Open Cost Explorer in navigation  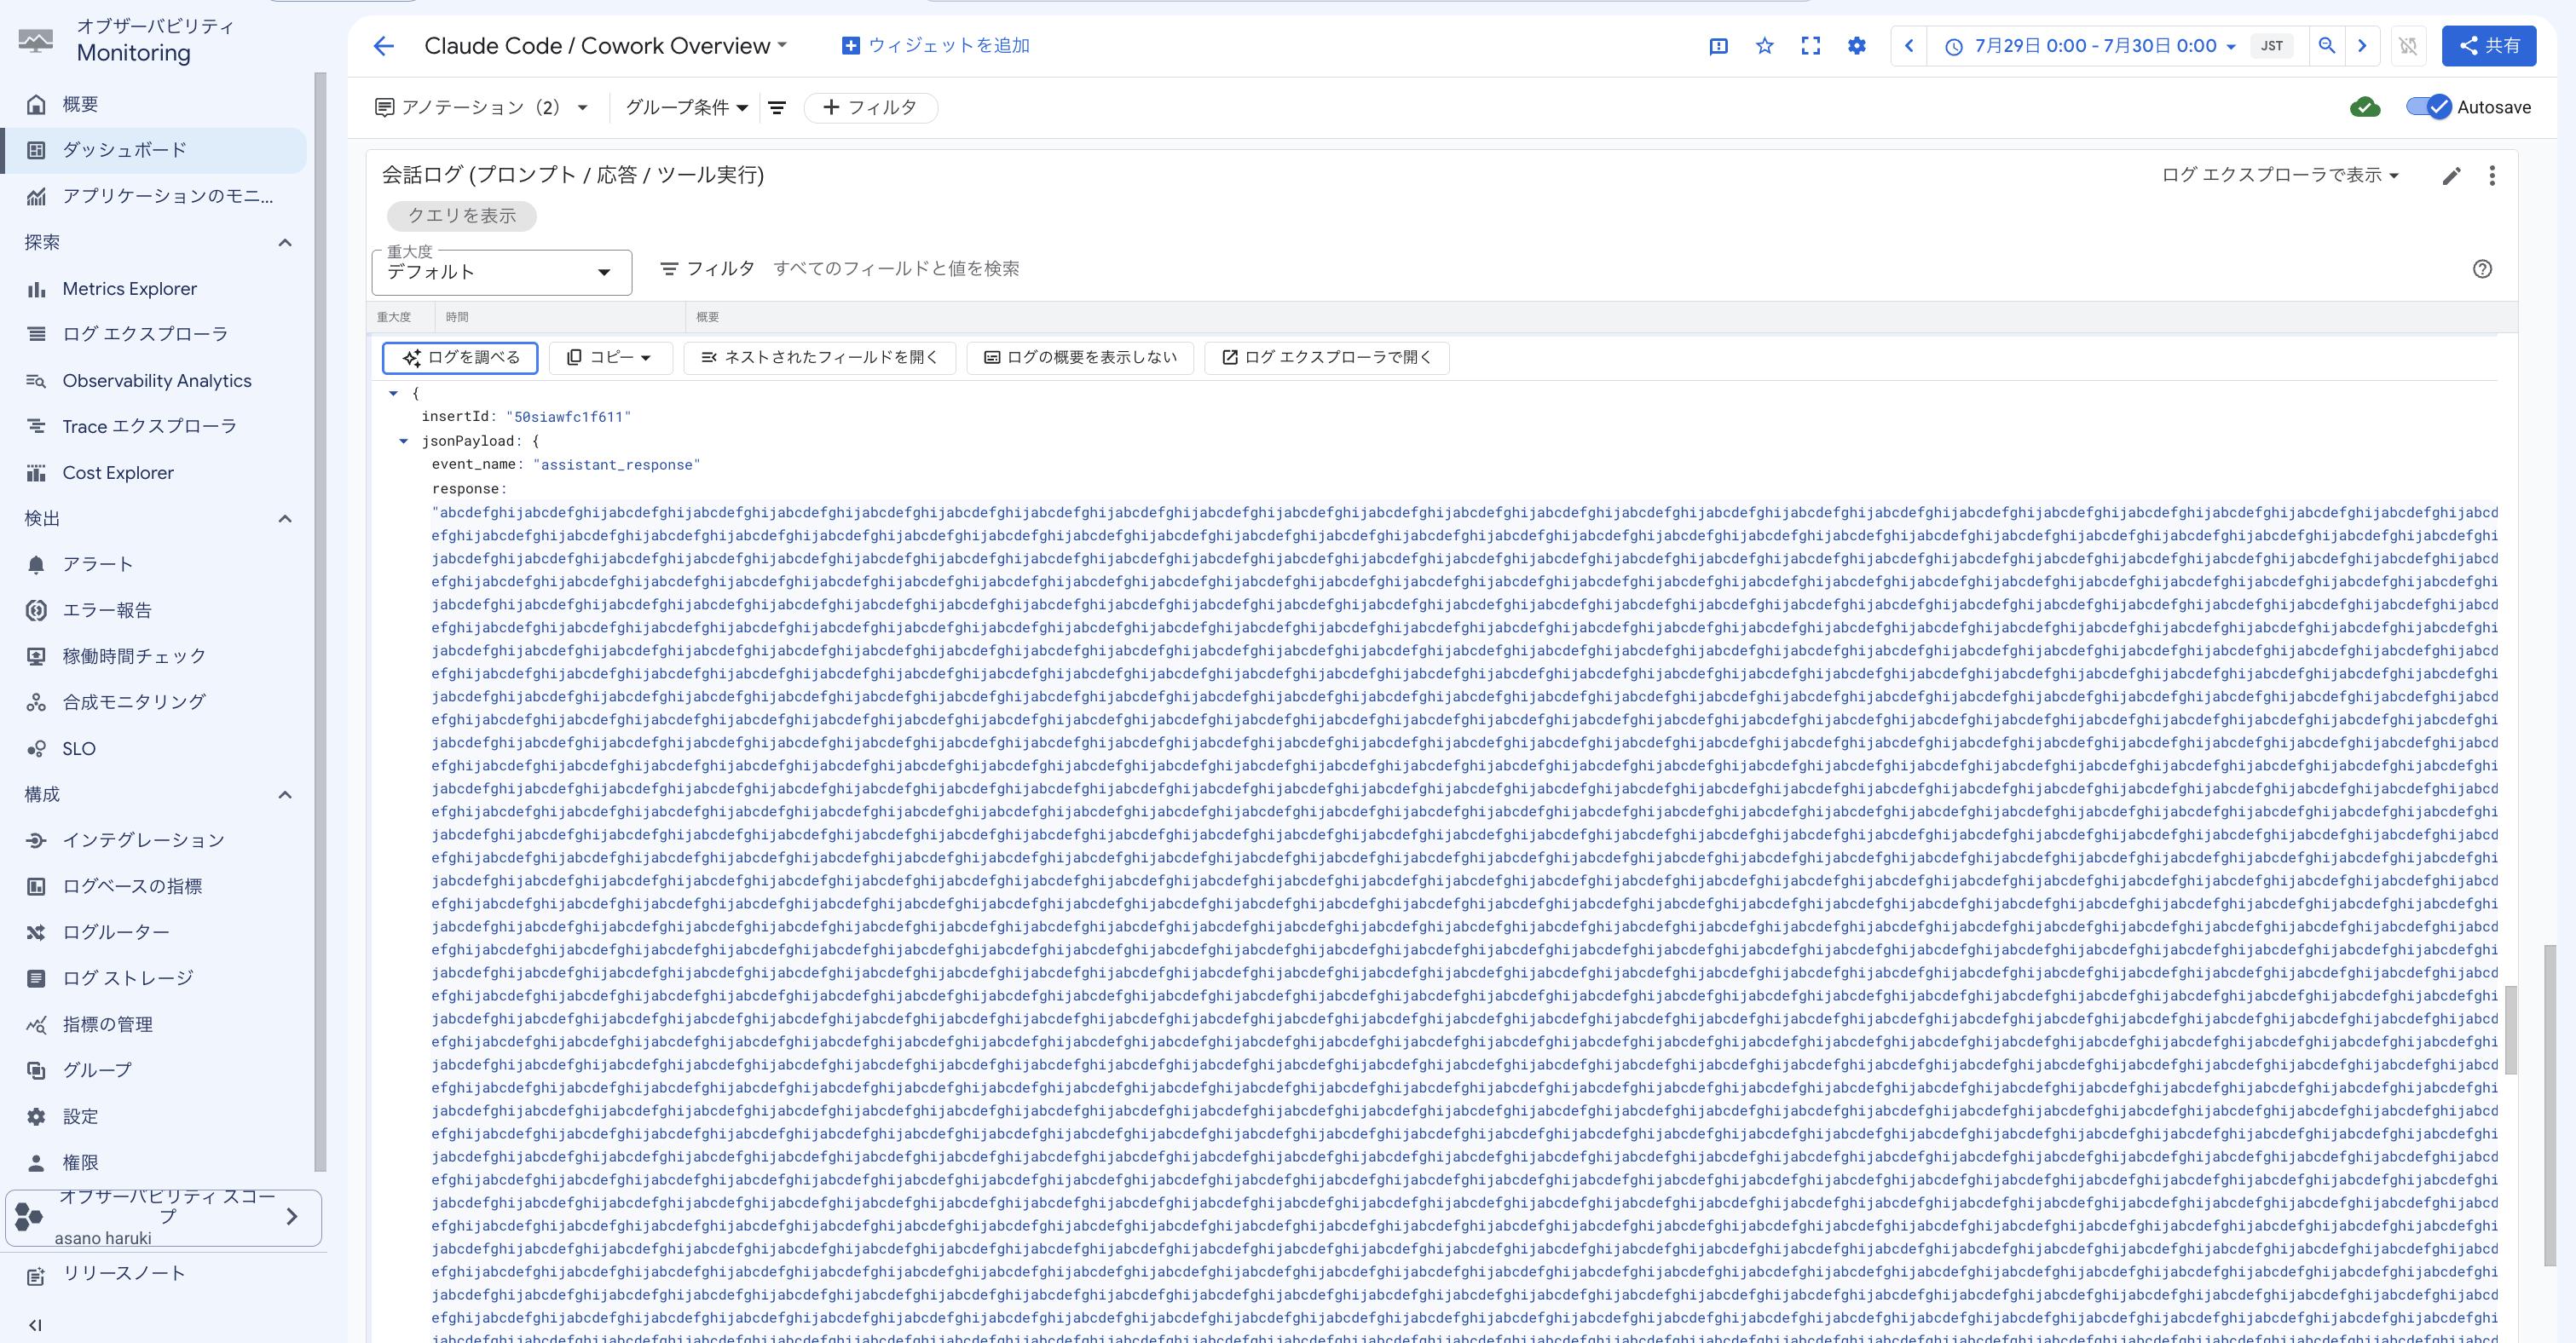point(154,473)
